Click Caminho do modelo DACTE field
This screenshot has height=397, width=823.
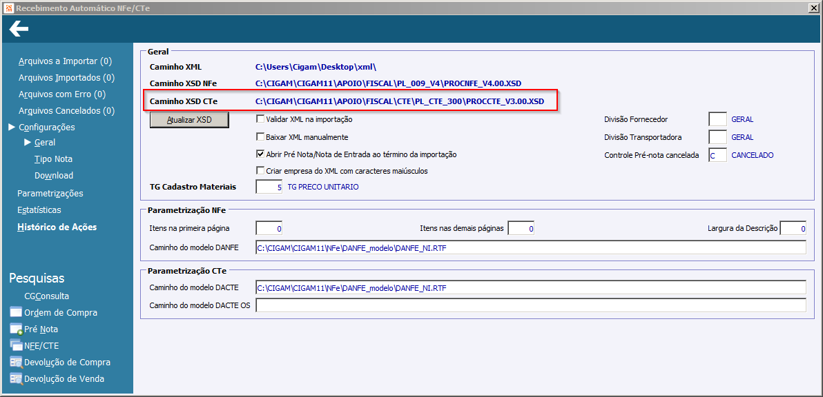click(x=531, y=287)
